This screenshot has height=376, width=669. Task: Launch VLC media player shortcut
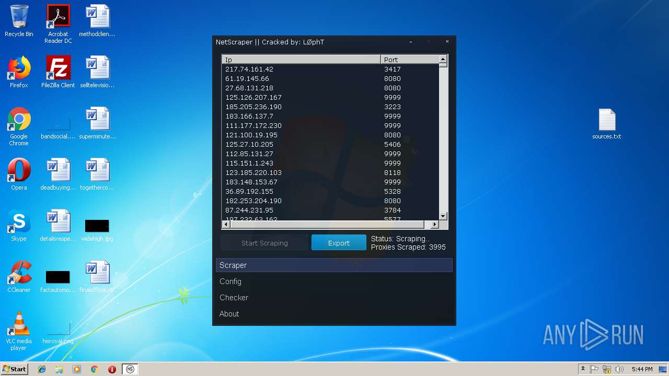[19, 331]
